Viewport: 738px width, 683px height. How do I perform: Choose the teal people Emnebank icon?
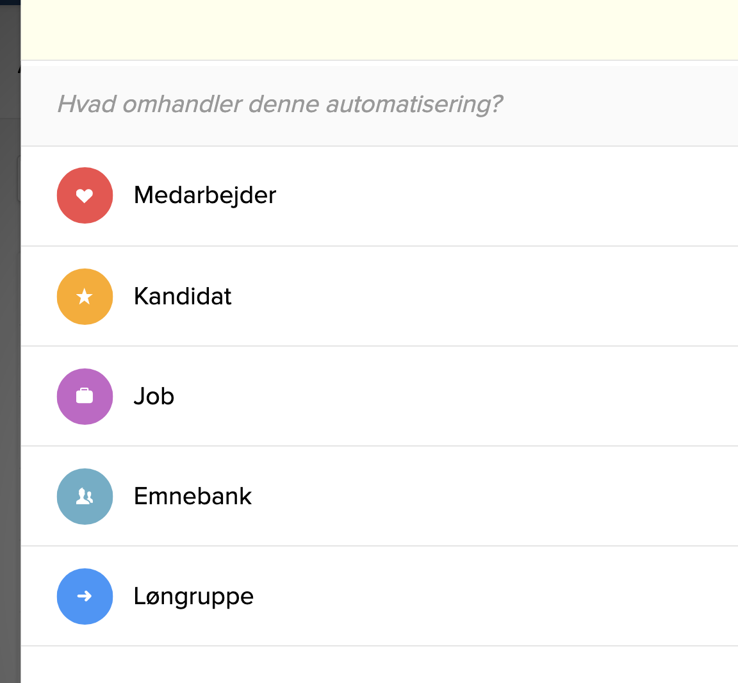(85, 497)
